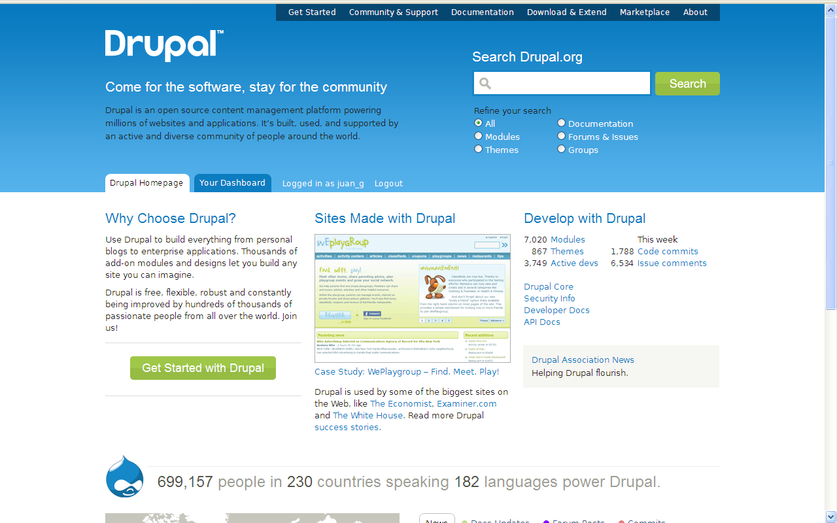Screen dimensions: 837x523
Task: Log out using the Logout link
Action: (388, 184)
